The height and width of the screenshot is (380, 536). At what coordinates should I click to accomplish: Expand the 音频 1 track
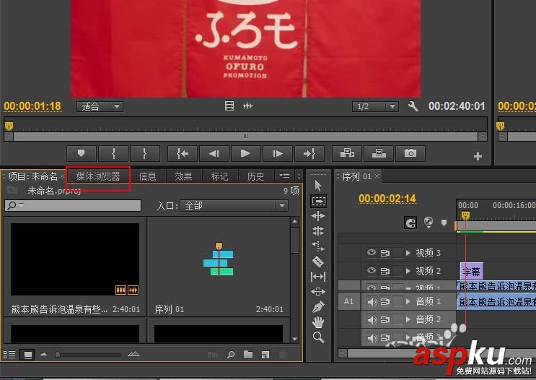point(408,301)
